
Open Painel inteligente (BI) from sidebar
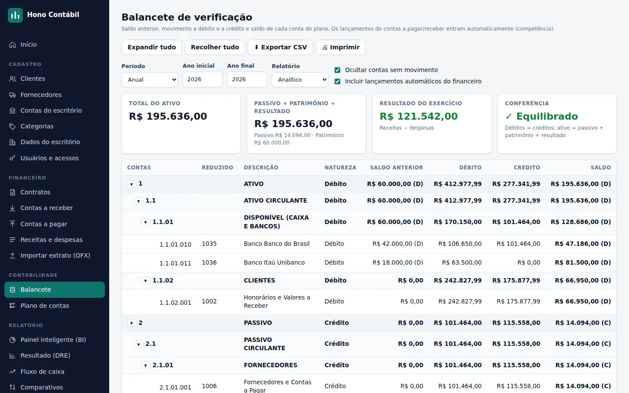click(x=55, y=340)
